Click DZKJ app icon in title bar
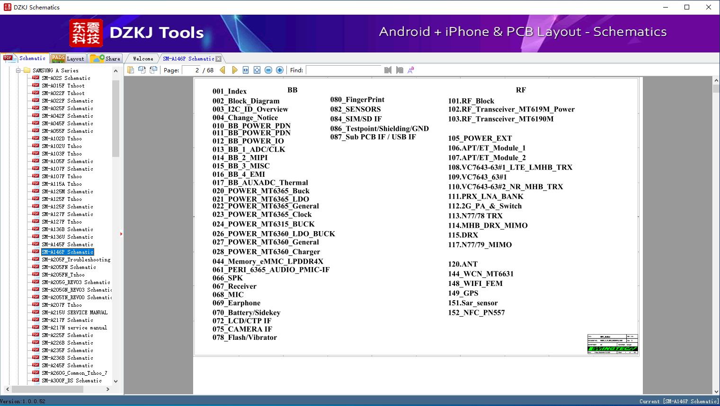Image resolution: width=720 pixels, height=406 pixels. (7, 7)
